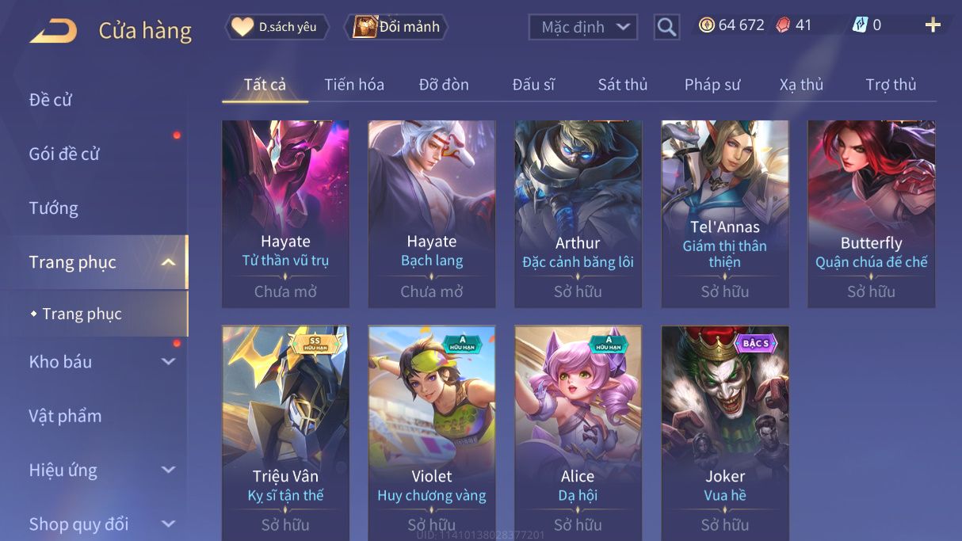Screen dimensions: 962x541
Task: Expand the Kho báu sidebar section
Action: (168, 361)
